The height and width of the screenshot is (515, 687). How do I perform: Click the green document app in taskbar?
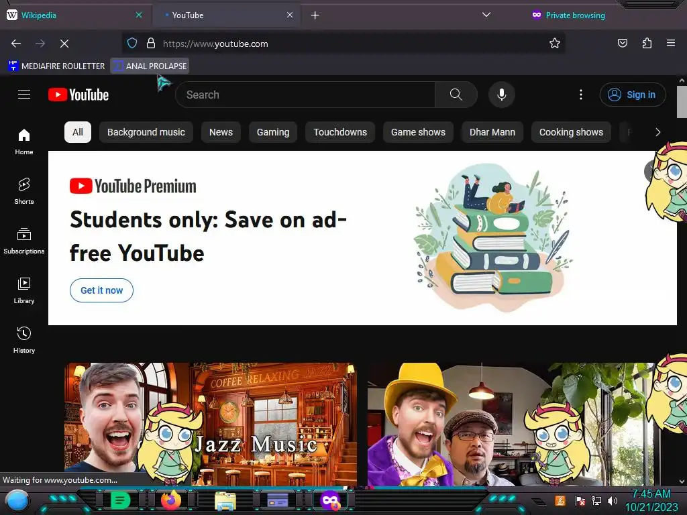click(x=119, y=500)
